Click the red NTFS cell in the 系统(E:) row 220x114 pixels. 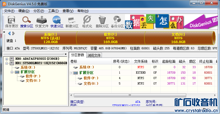tap(141, 67)
